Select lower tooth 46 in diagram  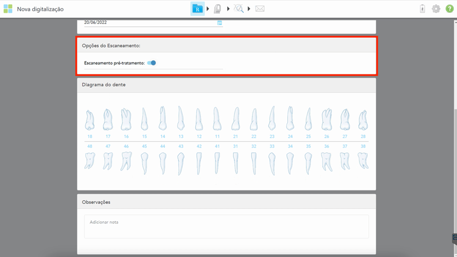[x=126, y=160]
